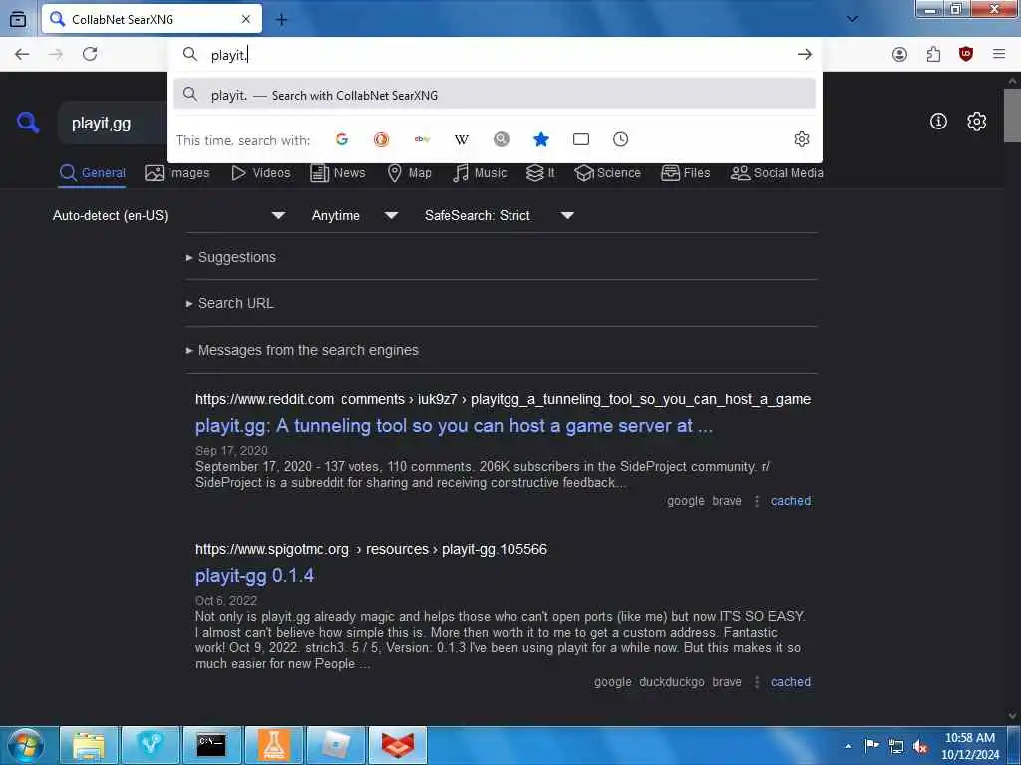Screen dimensions: 1021x765
Task: Open the SearXNG preferences gear icon
Action: click(x=976, y=121)
